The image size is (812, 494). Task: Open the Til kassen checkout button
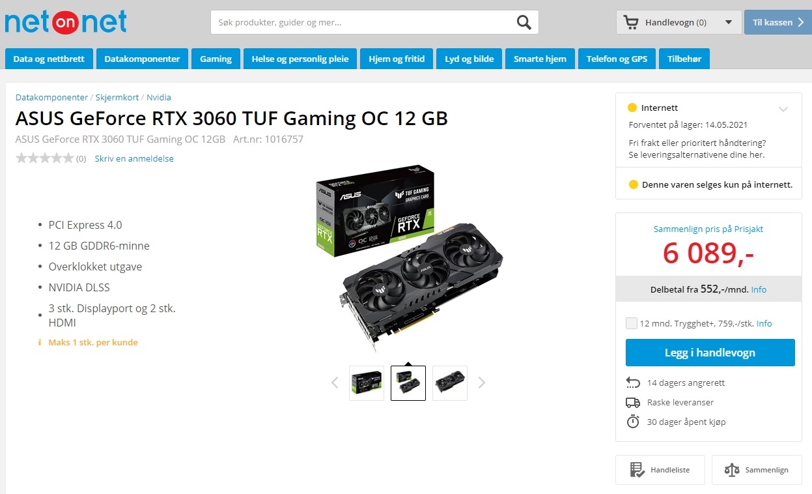click(x=777, y=22)
